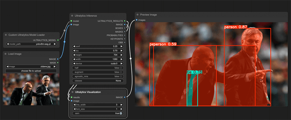Image resolution: width=291 pixels, height=120 pixels.
Task: Decrease font_size with left arrow
Action: point(74,109)
